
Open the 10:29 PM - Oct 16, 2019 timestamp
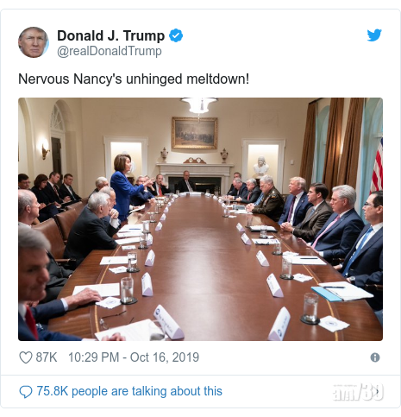coord(134,357)
